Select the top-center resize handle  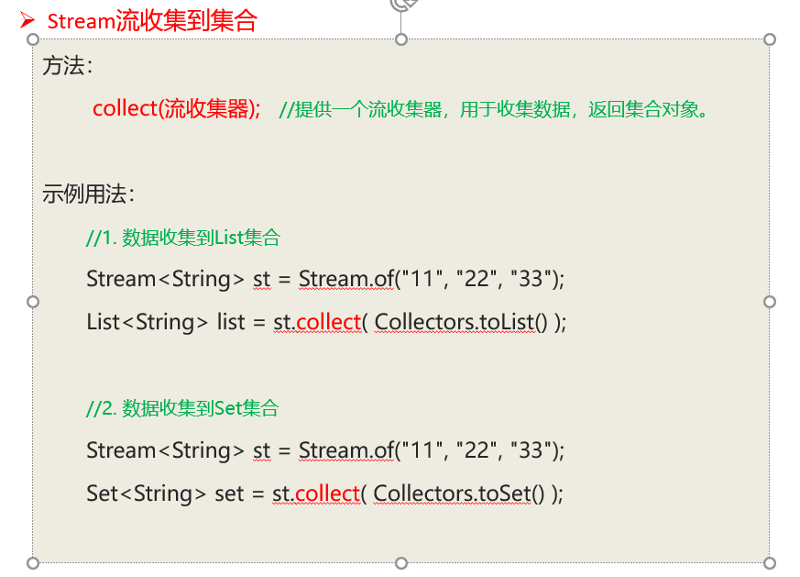401,39
